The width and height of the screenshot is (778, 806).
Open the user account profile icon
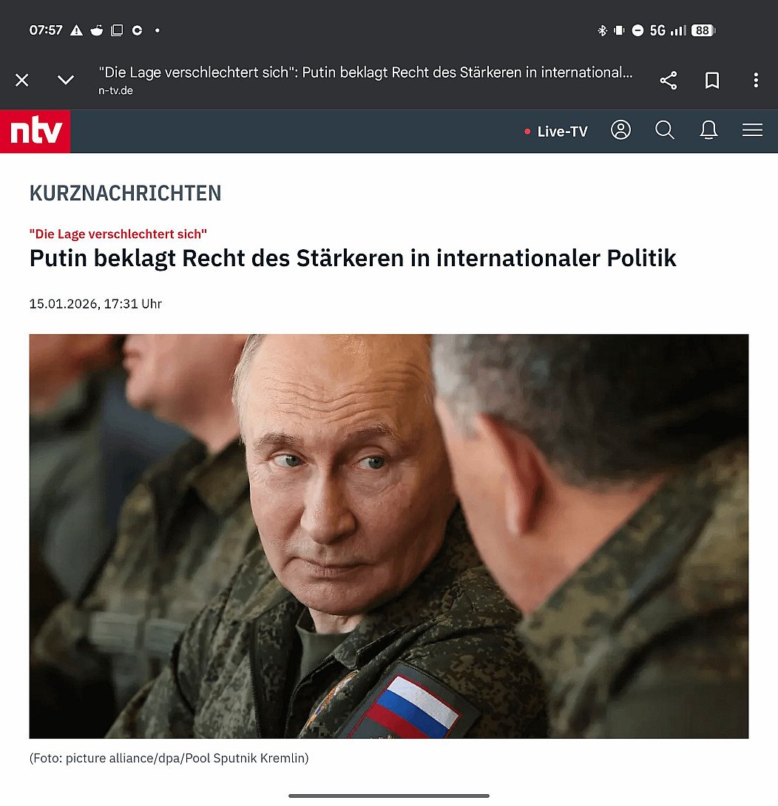coord(620,130)
